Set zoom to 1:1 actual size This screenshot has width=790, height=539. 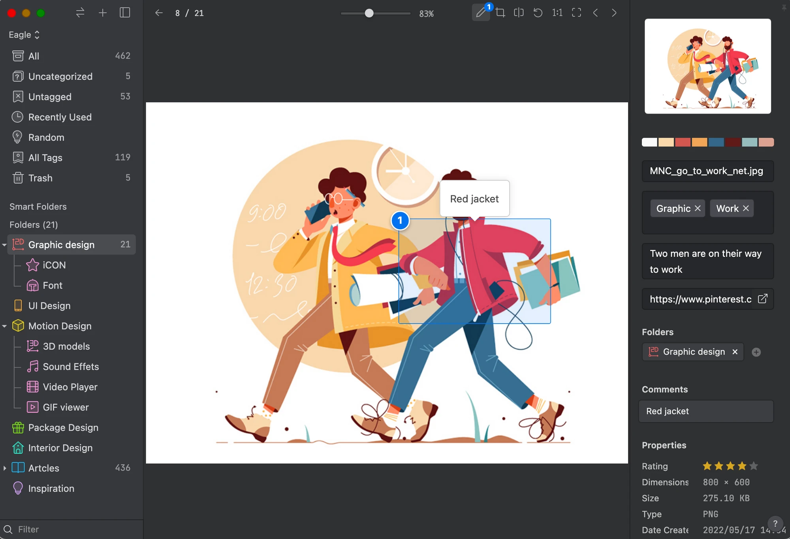[x=557, y=13]
